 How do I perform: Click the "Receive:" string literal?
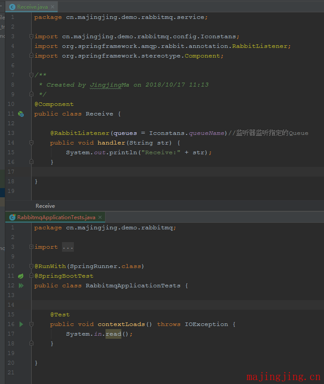tap(161, 152)
